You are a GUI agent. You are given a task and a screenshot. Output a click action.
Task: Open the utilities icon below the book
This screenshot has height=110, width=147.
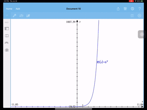7,43
